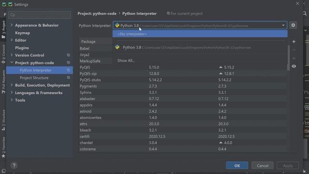This screenshot has height=174, width=309.
Task: Open the Favorites tool window tab
Action: coord(3,147)
